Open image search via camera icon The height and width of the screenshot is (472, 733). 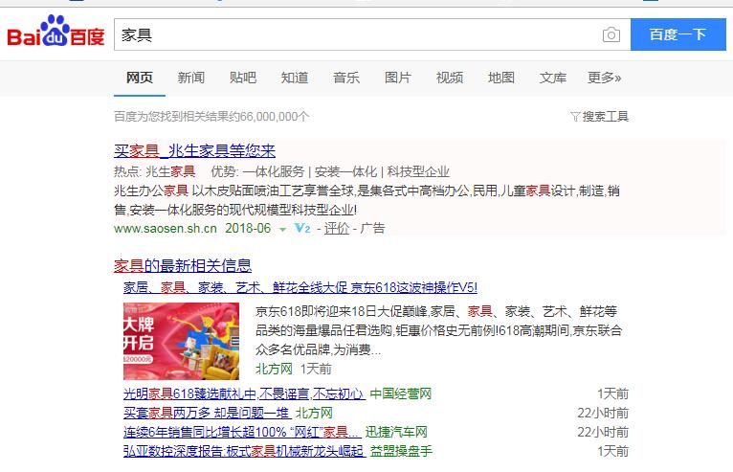coord(611,34)
